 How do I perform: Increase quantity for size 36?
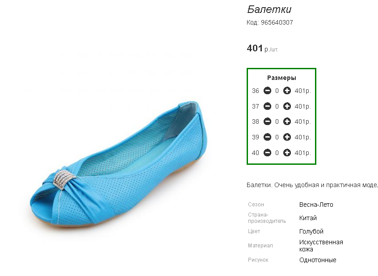point(287,91)
